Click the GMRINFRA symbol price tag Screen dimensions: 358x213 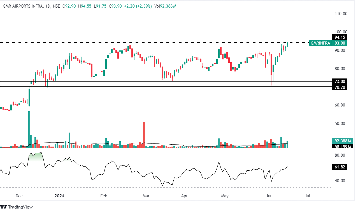pyautogui.click(x=320, y=43)
